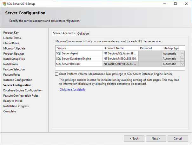This screenshot has width=192, height=145.
Task: Click Global Rules step in sidebar
Action: pyautogui.click(x=11, y=43)
